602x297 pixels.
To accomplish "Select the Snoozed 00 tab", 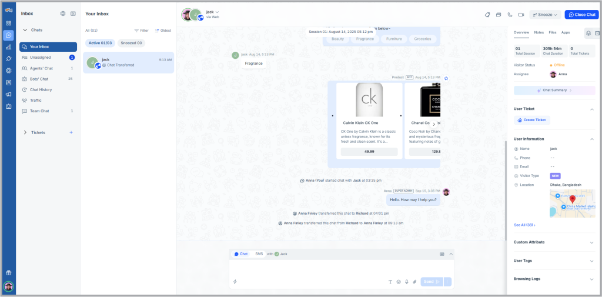I will (x=131, y=43).
